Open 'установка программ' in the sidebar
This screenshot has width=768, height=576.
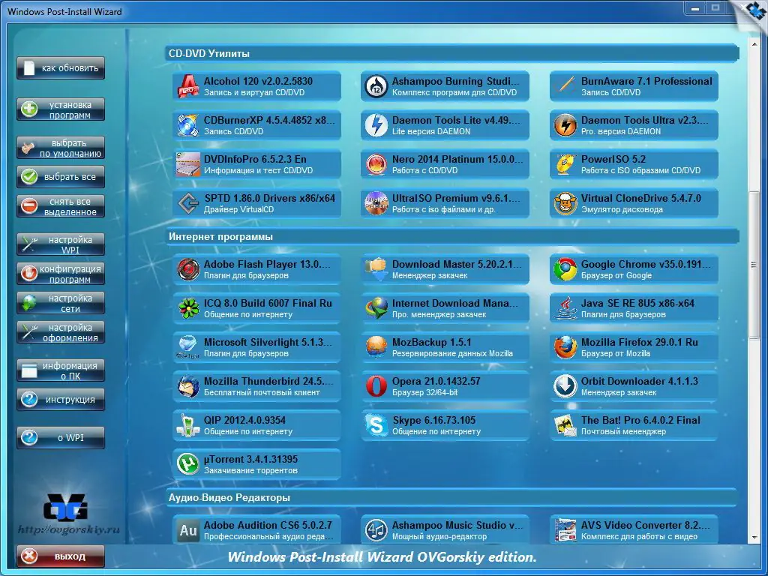[x=61, y=109]
